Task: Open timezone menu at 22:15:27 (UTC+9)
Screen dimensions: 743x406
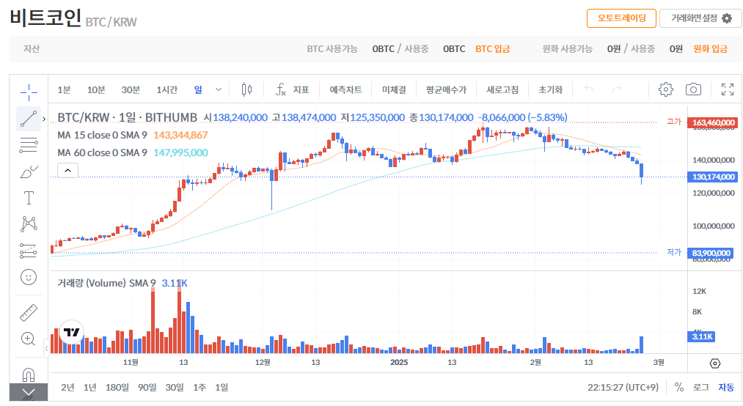Action: (x=623, y=387)
